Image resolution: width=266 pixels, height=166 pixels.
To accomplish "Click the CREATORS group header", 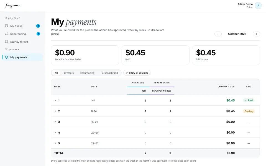I will coord(138,83).
